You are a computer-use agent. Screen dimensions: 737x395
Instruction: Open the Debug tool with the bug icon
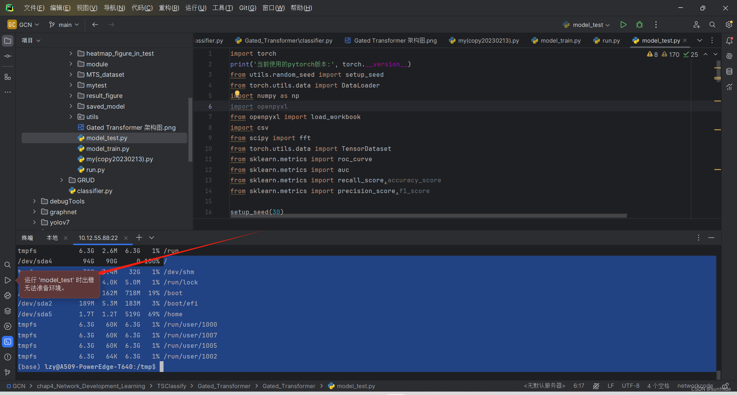coord(640,24)
